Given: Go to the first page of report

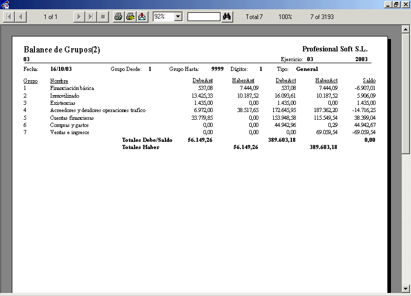Looking at the screenshot, I should tap(9, 17).
